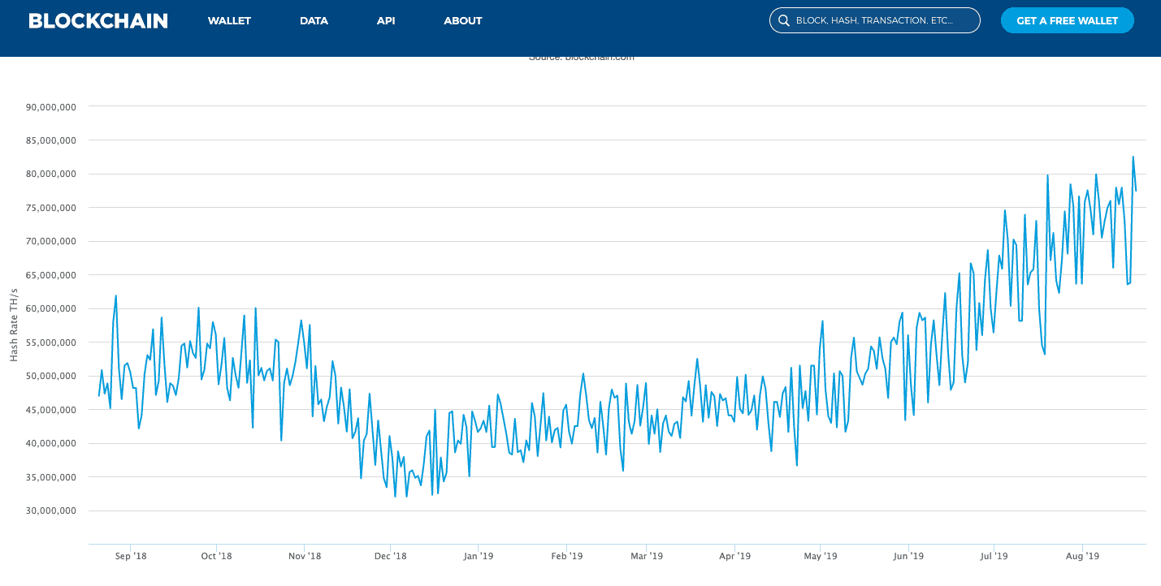Click the highest peak of the hash rate line
The height and width of the screenshot is (586, 1161).
(x=1133, y=157)
